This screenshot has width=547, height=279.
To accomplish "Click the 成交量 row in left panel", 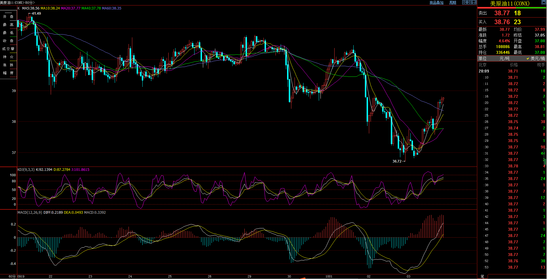I will pyautogui.click(x=8, y=49).
